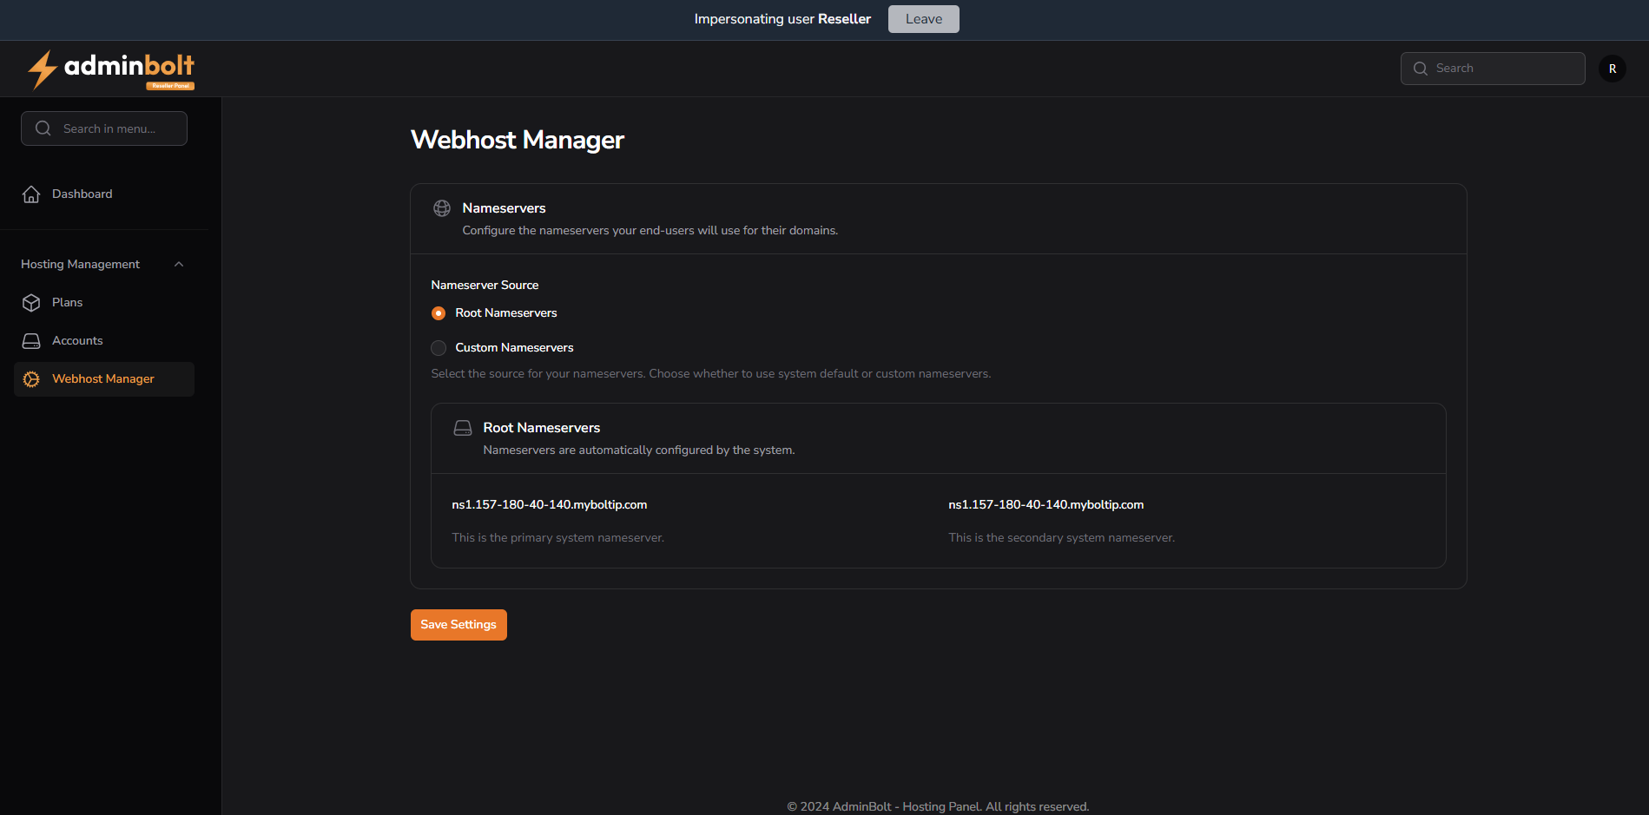This screenshot has height=815, width=1649.
Task: Click the globe icon beside Nameservers heading
Action: coord(442,208)
